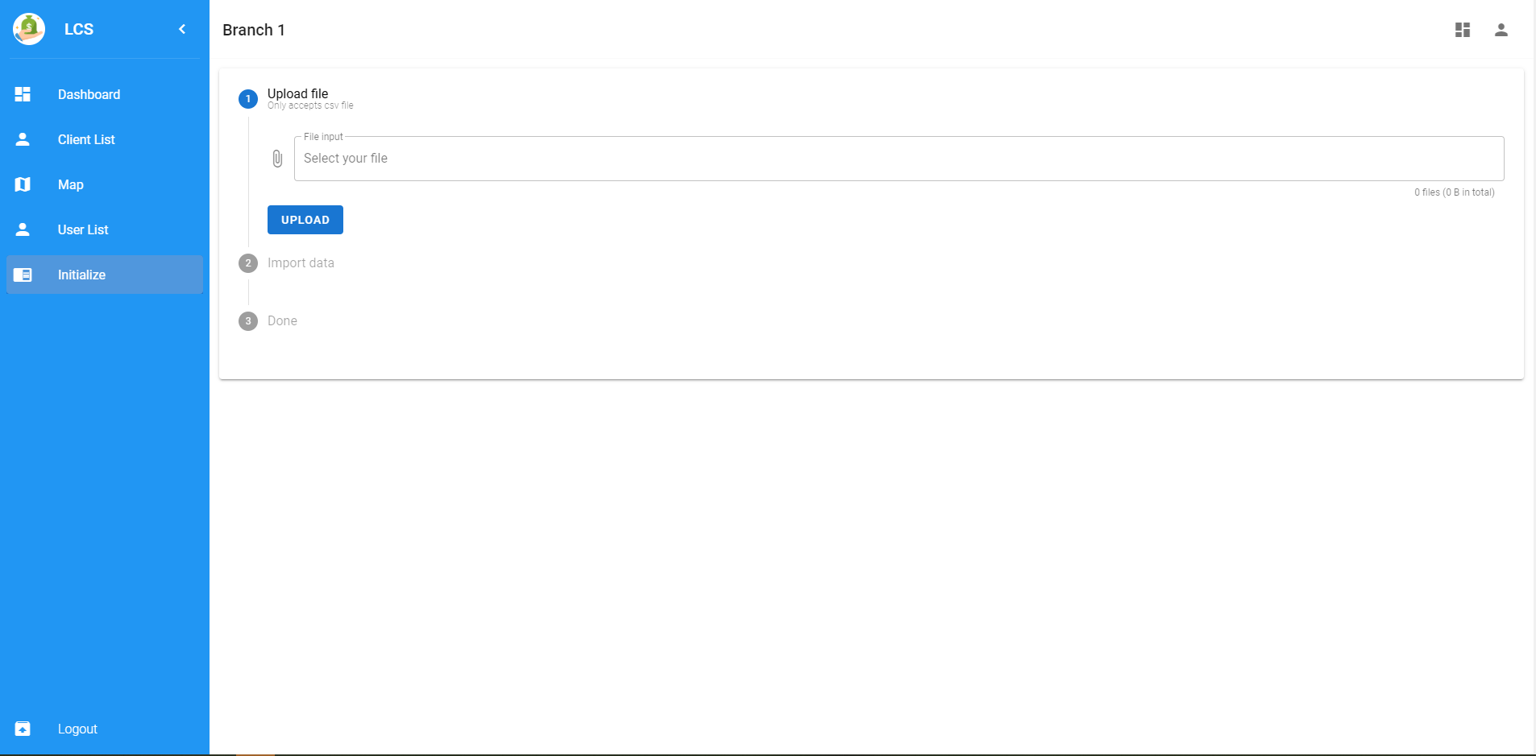
Task: Click the LCS logo avatar
Action: 29,29
